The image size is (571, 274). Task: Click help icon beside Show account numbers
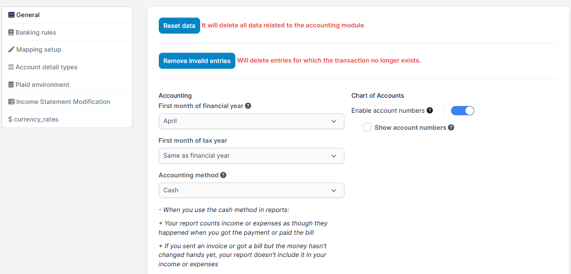451,128
